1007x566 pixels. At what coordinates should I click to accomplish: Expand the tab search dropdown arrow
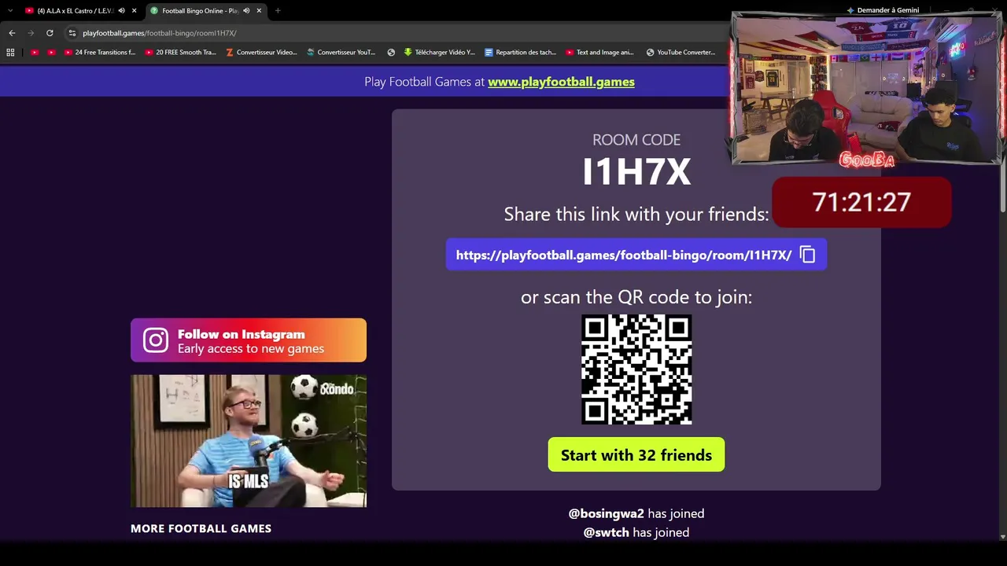(x=10, y=11)
